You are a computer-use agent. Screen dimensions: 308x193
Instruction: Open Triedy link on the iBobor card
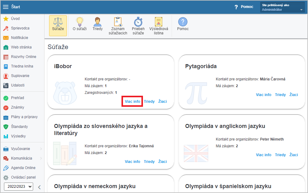click(149, 102)
